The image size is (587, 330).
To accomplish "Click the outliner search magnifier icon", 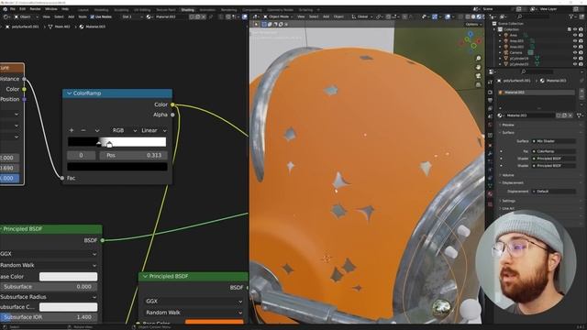I will click(x=520, y=16).
